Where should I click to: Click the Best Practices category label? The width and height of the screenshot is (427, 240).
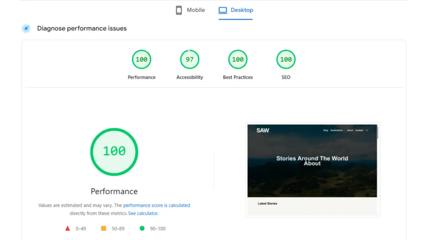tap(238, 77)
